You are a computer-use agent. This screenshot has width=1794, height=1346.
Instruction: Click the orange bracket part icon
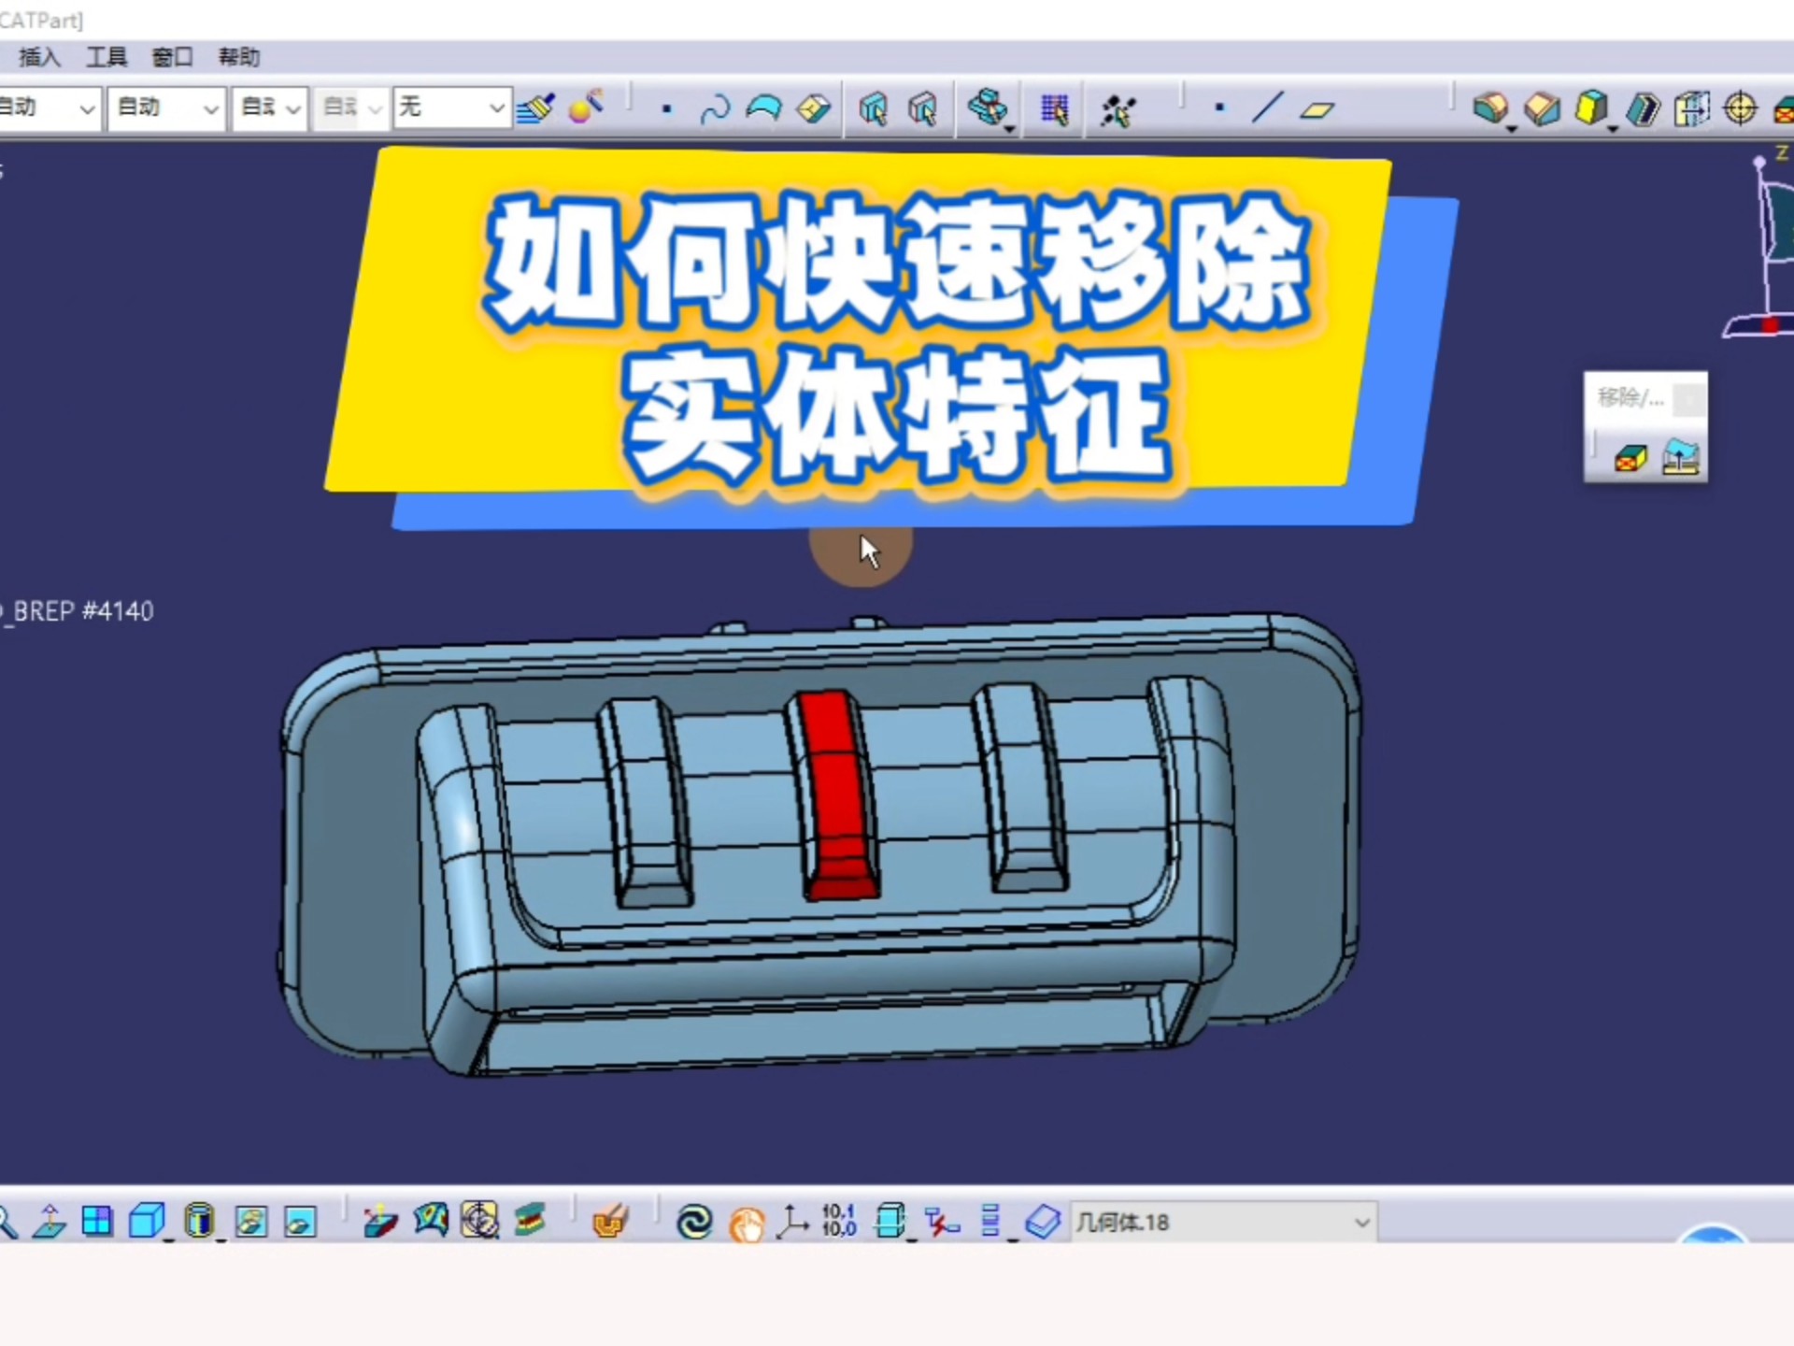[610, 1220]
